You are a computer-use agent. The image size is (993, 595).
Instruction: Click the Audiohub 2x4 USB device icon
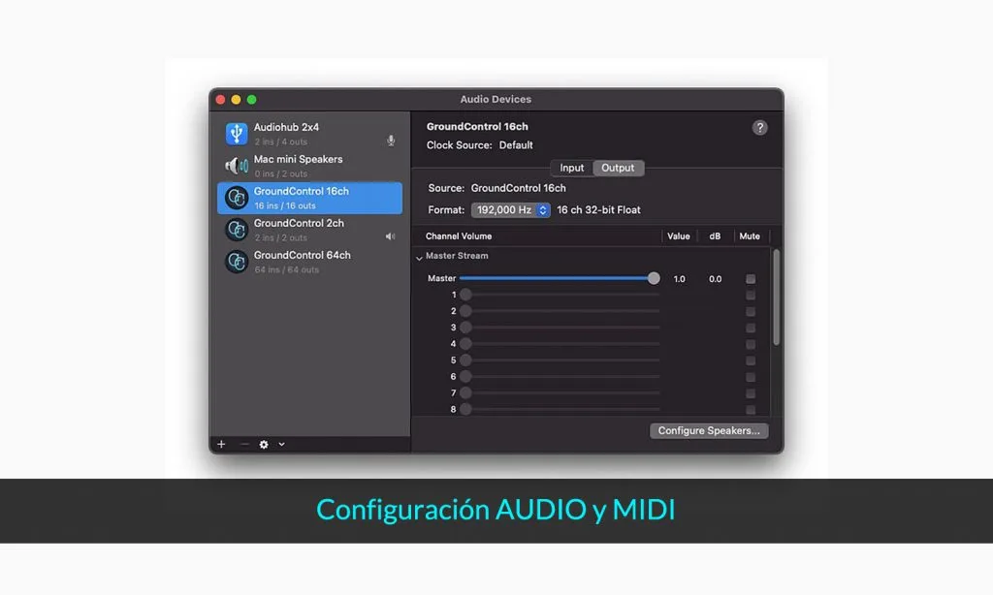click(x=237, y=134)
